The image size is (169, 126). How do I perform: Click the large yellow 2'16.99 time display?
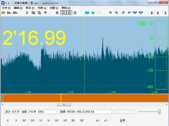[34, 37]
